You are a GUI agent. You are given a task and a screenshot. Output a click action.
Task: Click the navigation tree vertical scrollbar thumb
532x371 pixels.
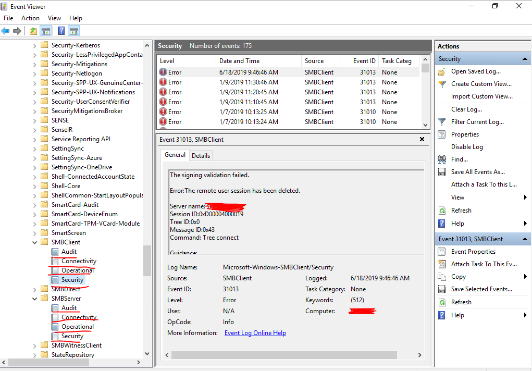tap(147, 261)
